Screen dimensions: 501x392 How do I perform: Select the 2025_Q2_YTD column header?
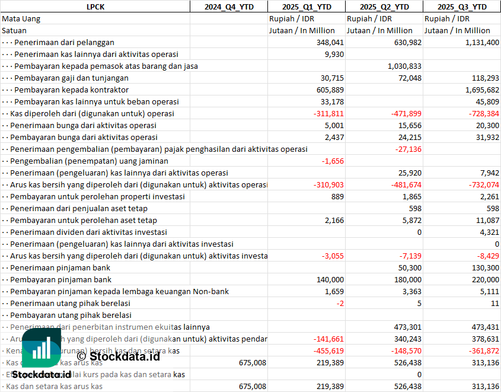point(384,7)
